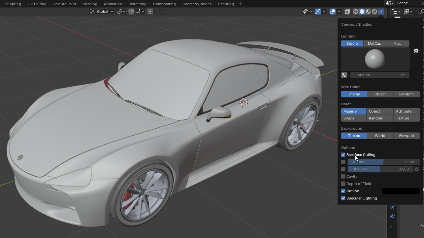Uncheck Backface Culling
This screenshot has width=424, height=238.
(343, 155)
